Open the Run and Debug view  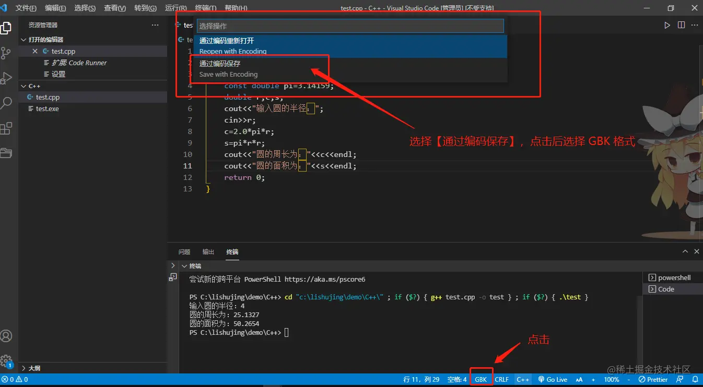(6, 78)
